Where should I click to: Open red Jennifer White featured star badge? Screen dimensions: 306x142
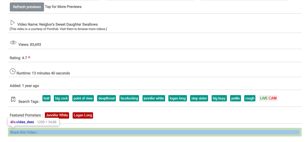coord(57,115)
